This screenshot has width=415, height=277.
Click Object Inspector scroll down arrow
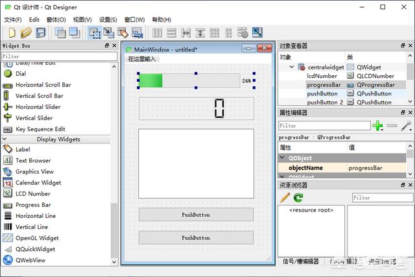tap(410, 102)
